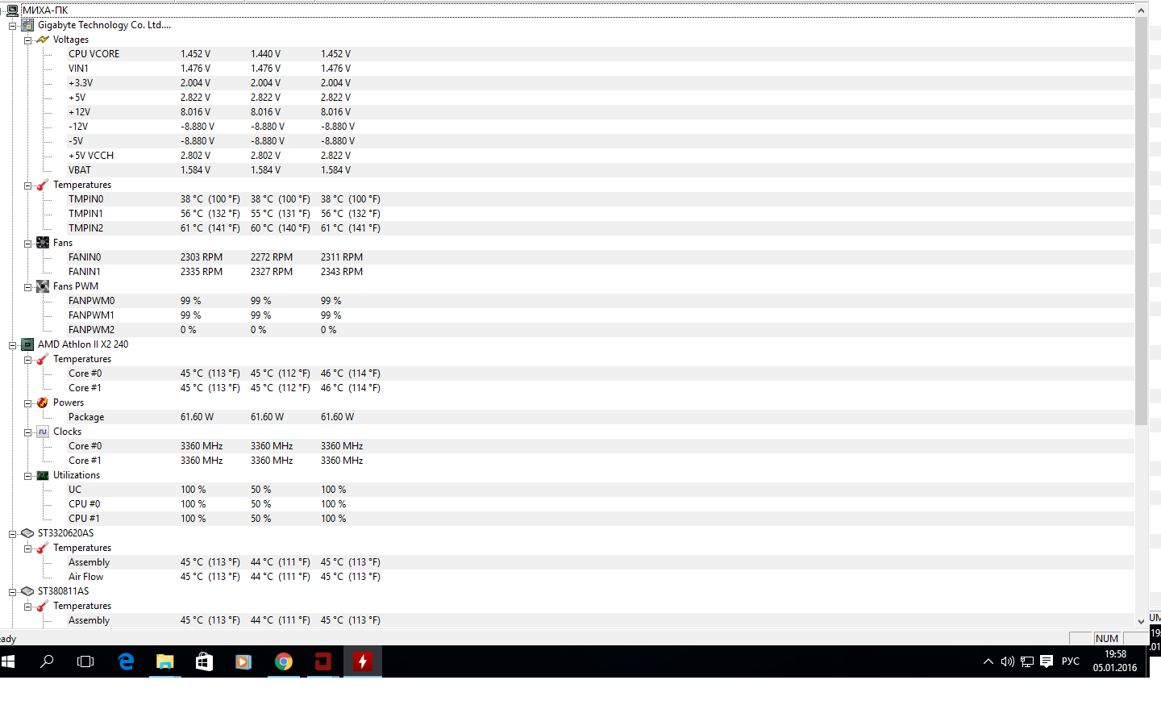Open File Explorer from the taskbar
The width and height of the screenshot is (1161, 726).
click(165, 661)
